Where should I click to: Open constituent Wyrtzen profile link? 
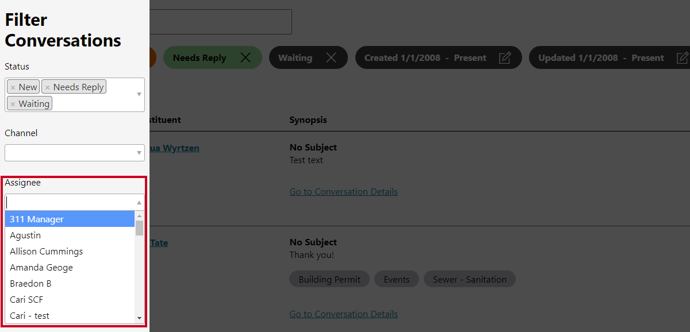(175, 148)
